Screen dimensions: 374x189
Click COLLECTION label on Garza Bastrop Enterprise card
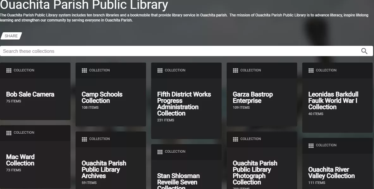251,70
